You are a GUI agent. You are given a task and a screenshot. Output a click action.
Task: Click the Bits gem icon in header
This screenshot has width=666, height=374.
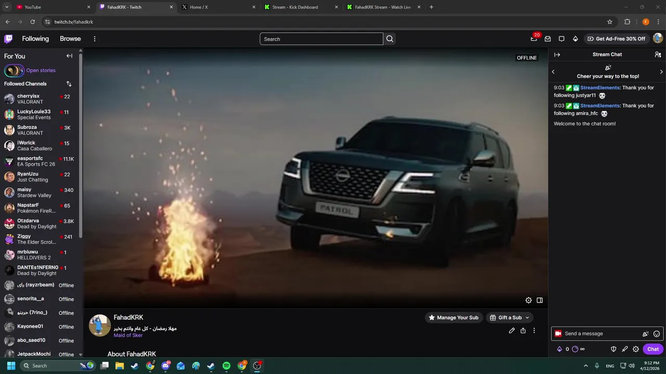pos(575,39)
